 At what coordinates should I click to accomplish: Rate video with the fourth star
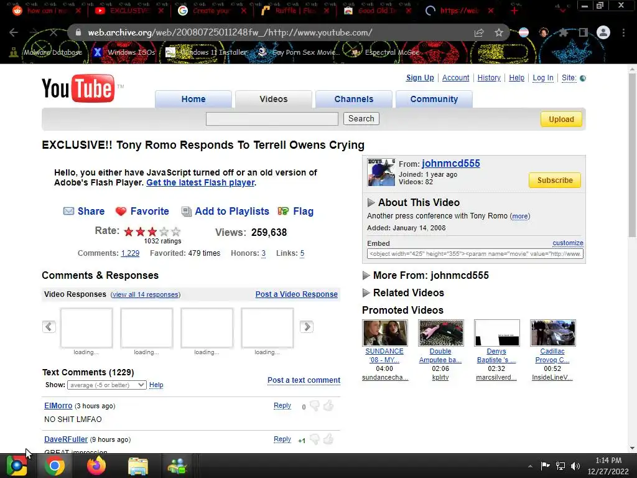coord(164,232)
